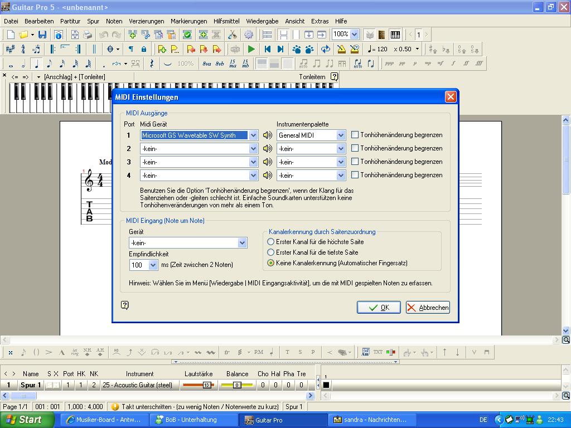
Task: Click the speaker icon for port 3
Action: [x=268, y=162]
